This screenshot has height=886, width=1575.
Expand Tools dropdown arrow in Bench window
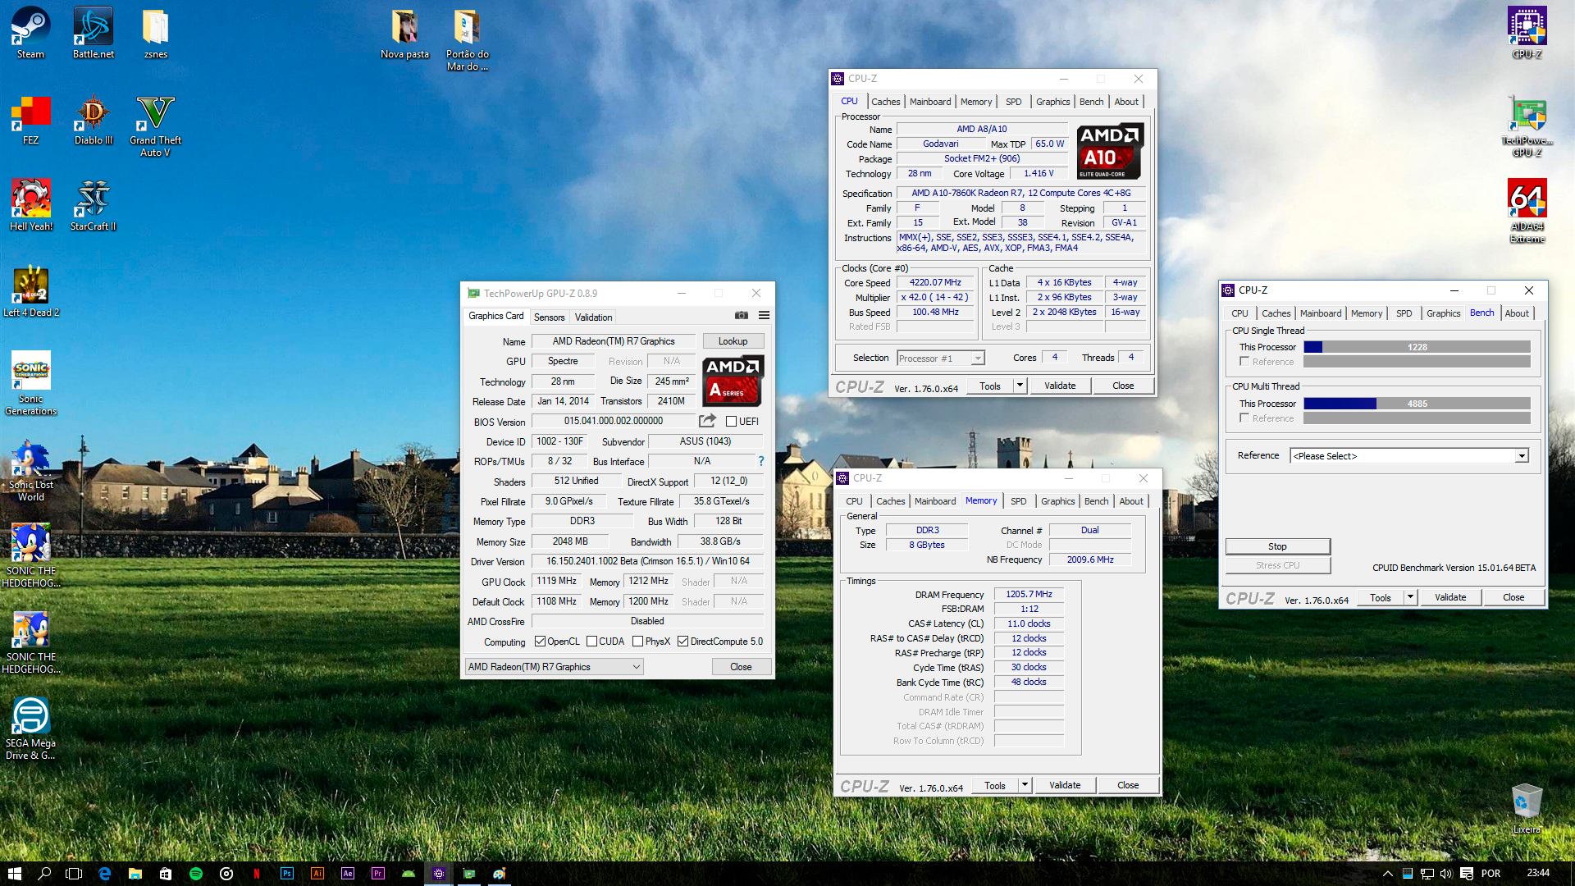click(x=1410, y=597)
